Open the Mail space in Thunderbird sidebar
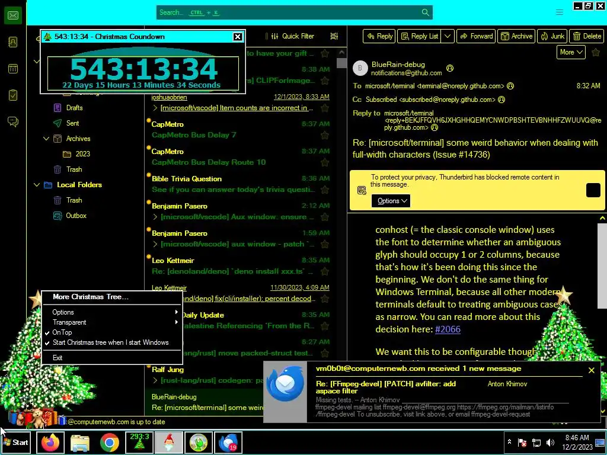This screenshot has width=607, height=455. point(13,15)
